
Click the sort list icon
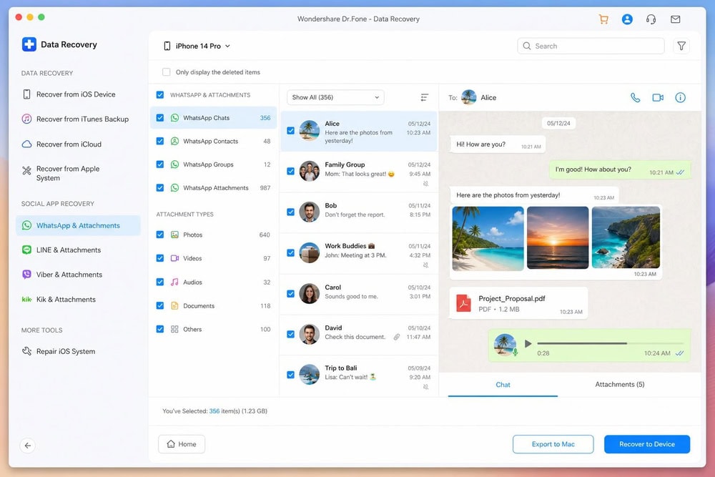[424, 97]
